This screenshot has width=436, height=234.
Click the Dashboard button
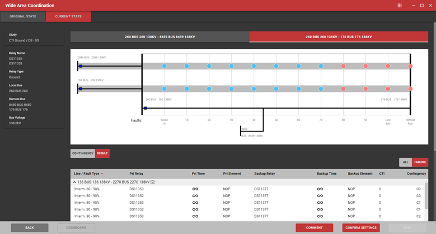tap(76, 228)
